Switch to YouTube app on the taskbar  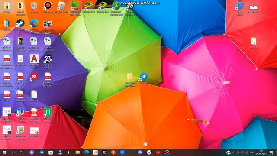[x=158, y=152]
